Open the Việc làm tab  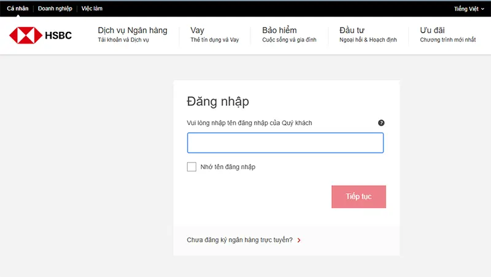[x=92, y=9]
